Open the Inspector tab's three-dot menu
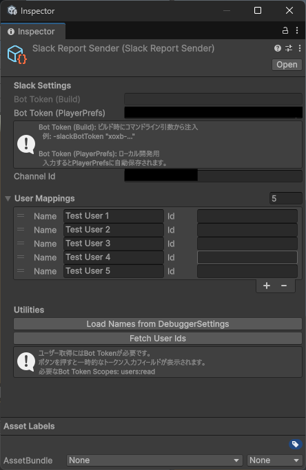 [x=297, y=30]
